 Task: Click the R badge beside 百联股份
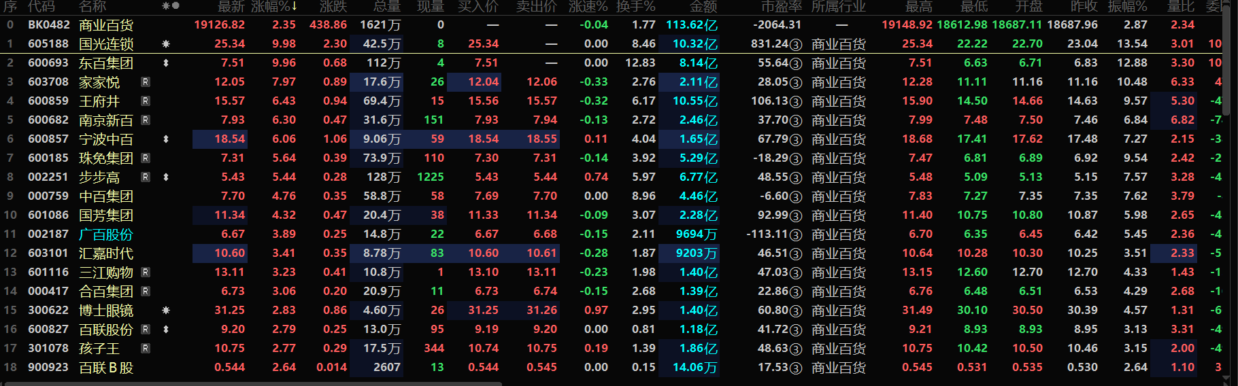point(145,329)
